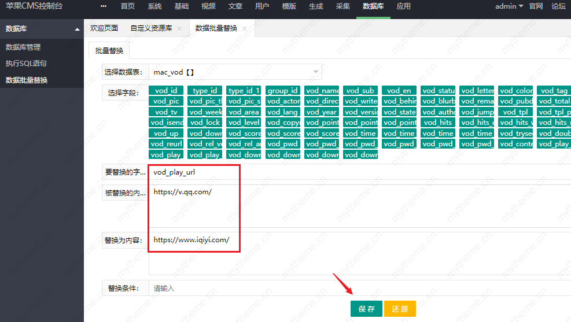The image size is (571, 322).
Task: Switch to the 欢迎页面 tab
Action: coord(104,28)
